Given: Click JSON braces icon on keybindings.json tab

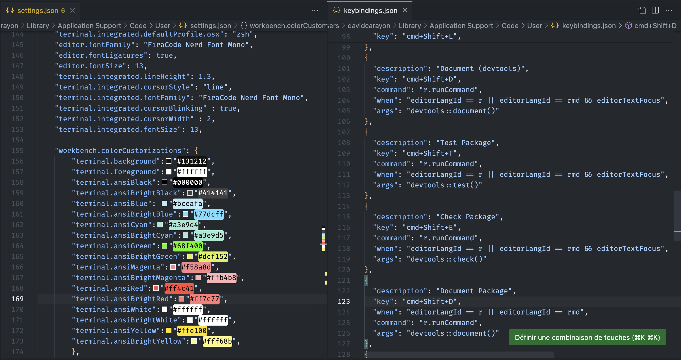Looking at the screenshot, I should pyautogui.click(x=337, y=10).
